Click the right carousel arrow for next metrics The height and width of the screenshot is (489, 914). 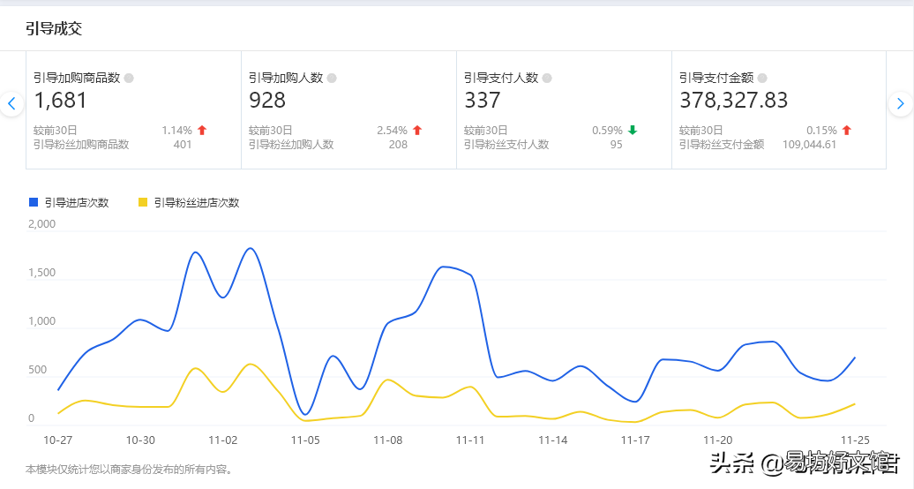coord(901,104)
